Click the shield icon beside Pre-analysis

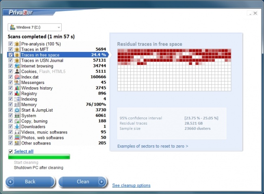[x=17, y=44]
